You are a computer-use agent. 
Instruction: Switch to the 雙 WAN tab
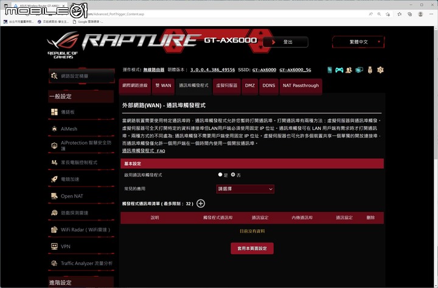164,86
